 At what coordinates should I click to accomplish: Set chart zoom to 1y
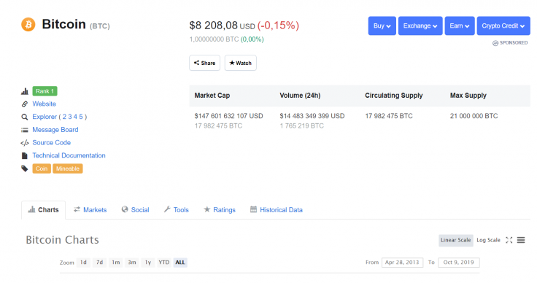click(148, 263)
